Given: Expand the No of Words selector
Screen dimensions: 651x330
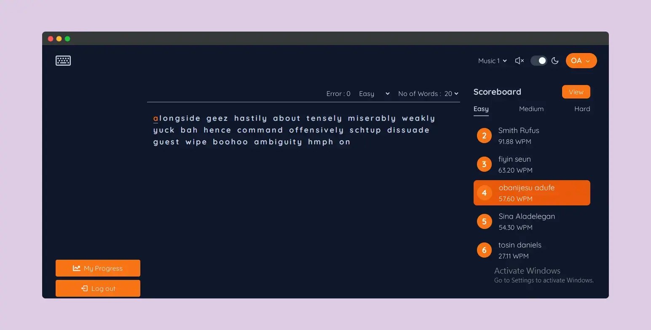Looking at the screenshot, I should coord(451,93).
